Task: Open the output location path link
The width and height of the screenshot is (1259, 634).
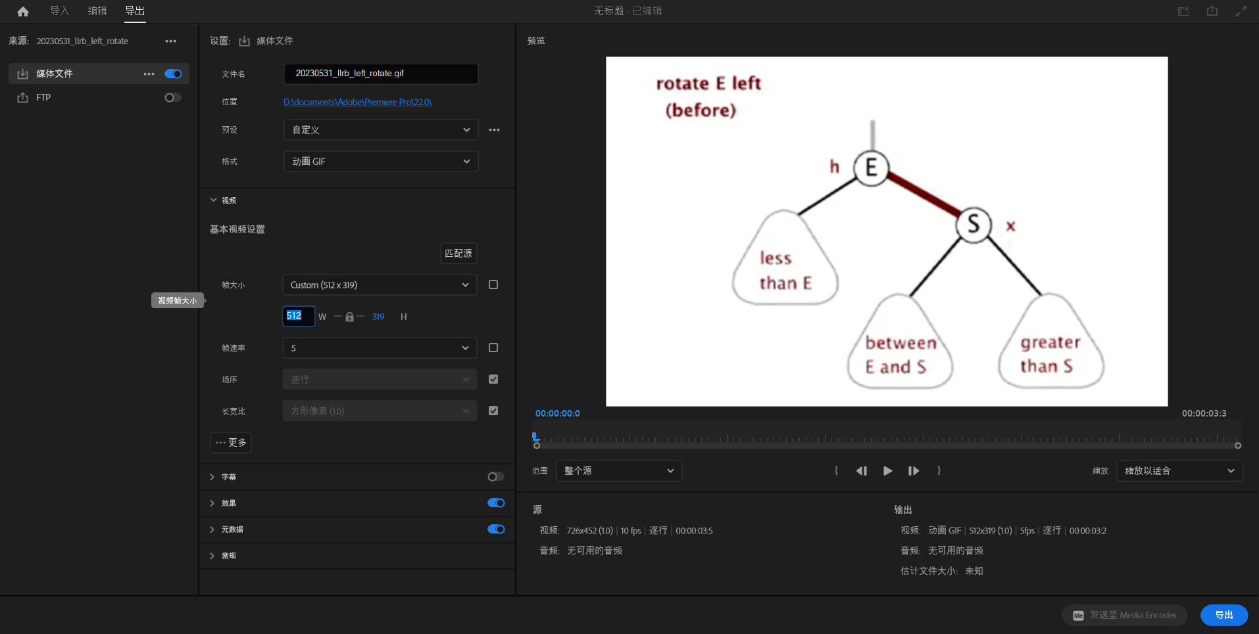Action: tap(357, 102)
